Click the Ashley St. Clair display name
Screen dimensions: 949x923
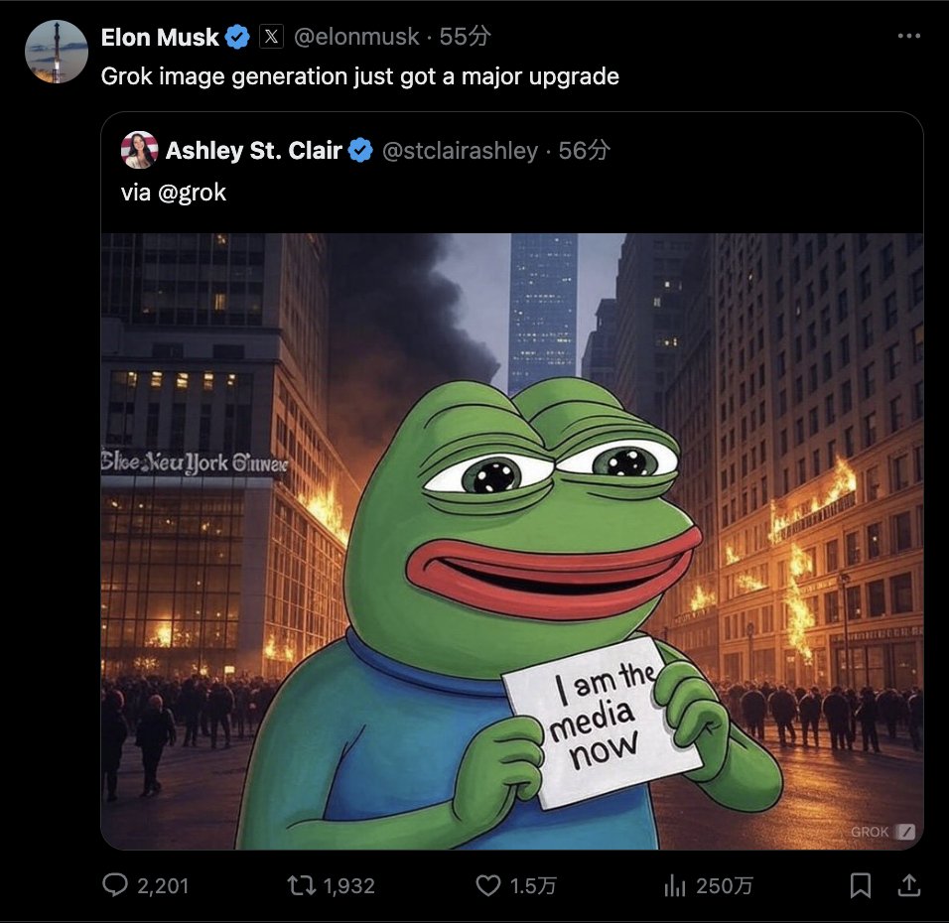[254, 151]
